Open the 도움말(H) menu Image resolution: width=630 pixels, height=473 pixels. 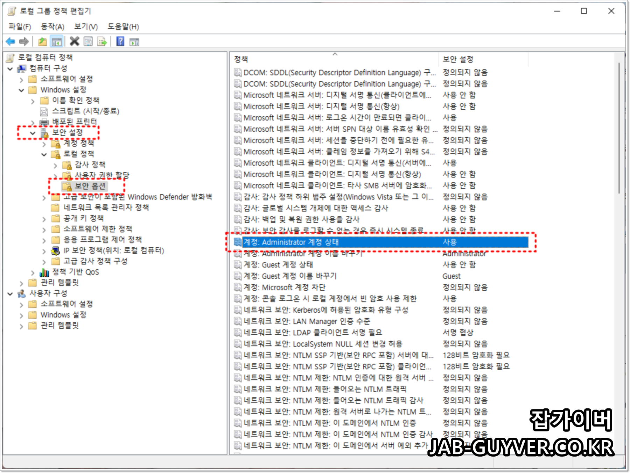pyautogui.click(x=123, y=27)
